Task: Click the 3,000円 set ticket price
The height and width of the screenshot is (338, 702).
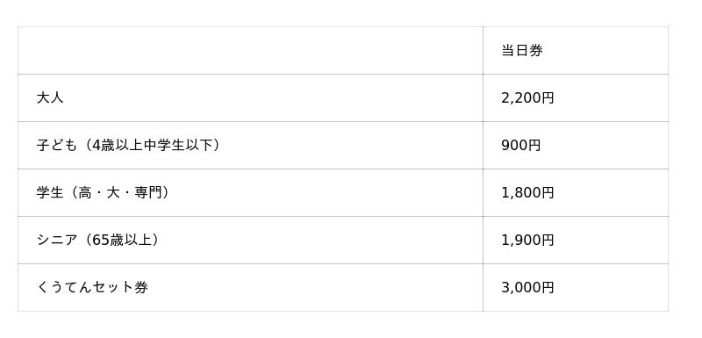Action: pyautogui.click(x=527, y=287)
